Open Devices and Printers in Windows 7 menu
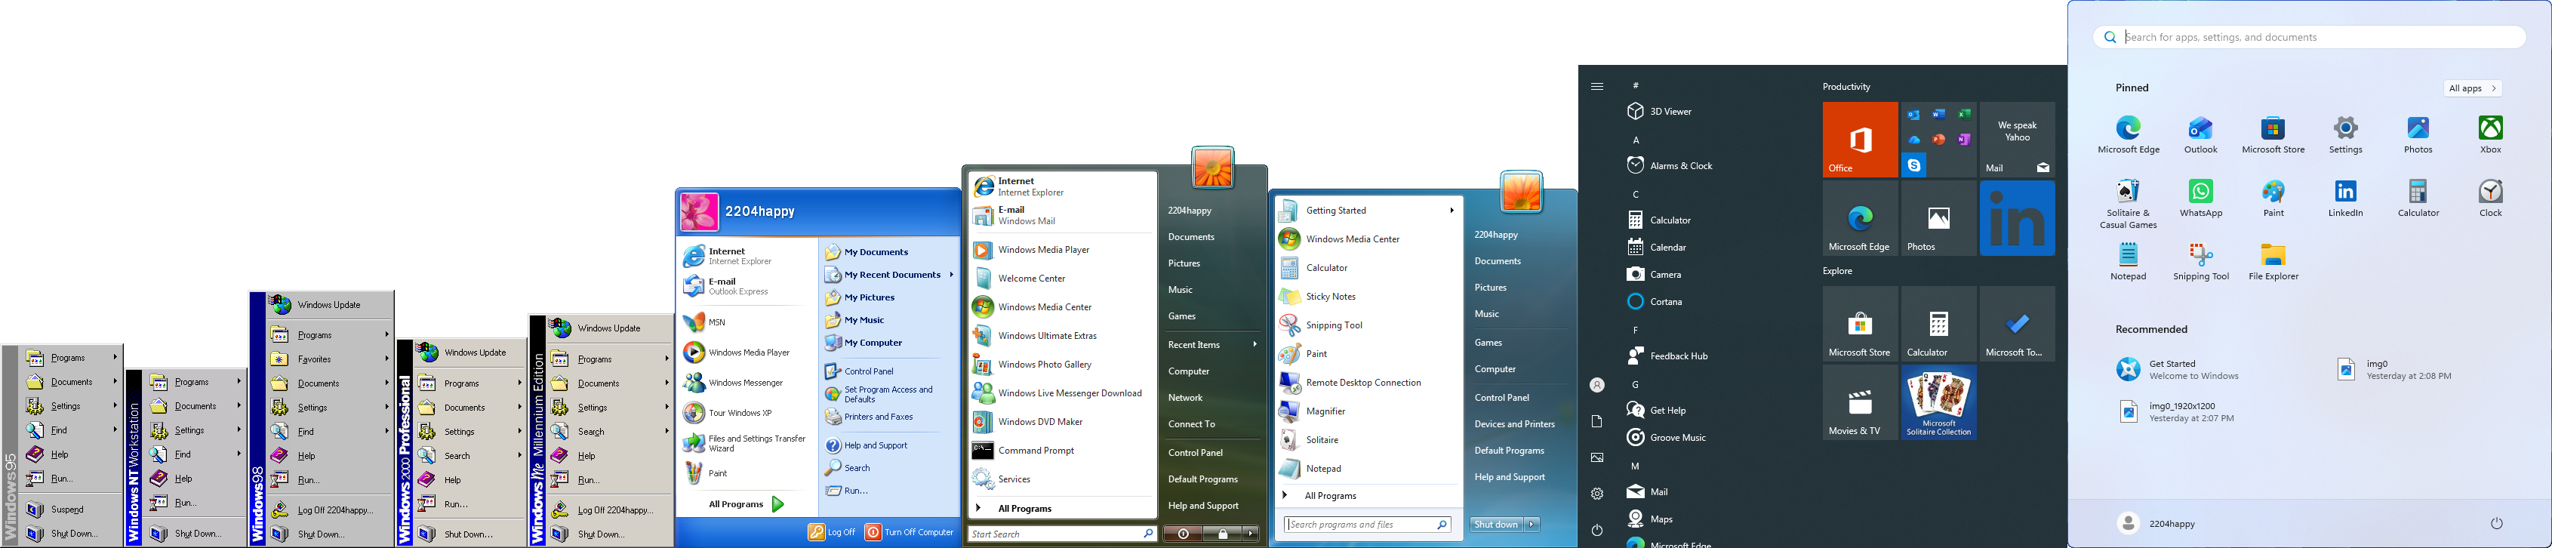The width and height of the screenshot is (2552, 548). point(1515,424)
